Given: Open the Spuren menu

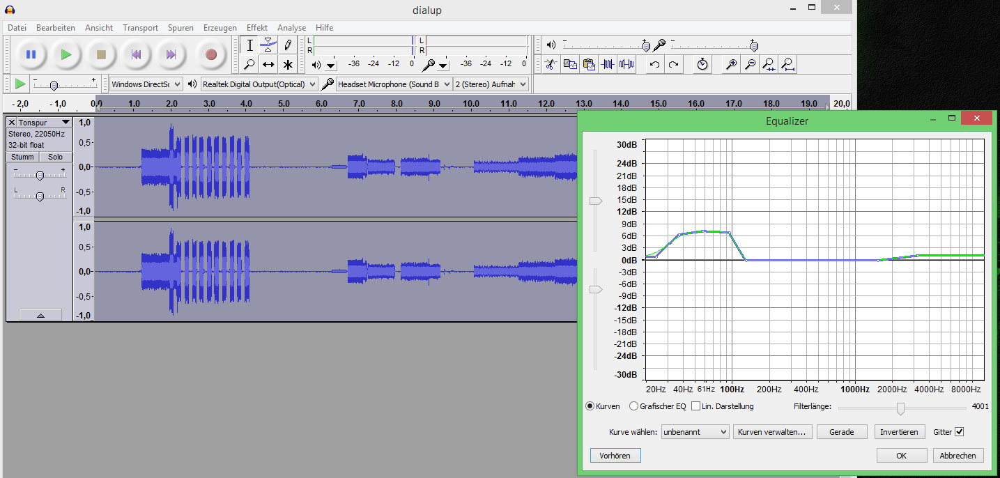Looking at the screenshot, I should click(x=180, y=28).
